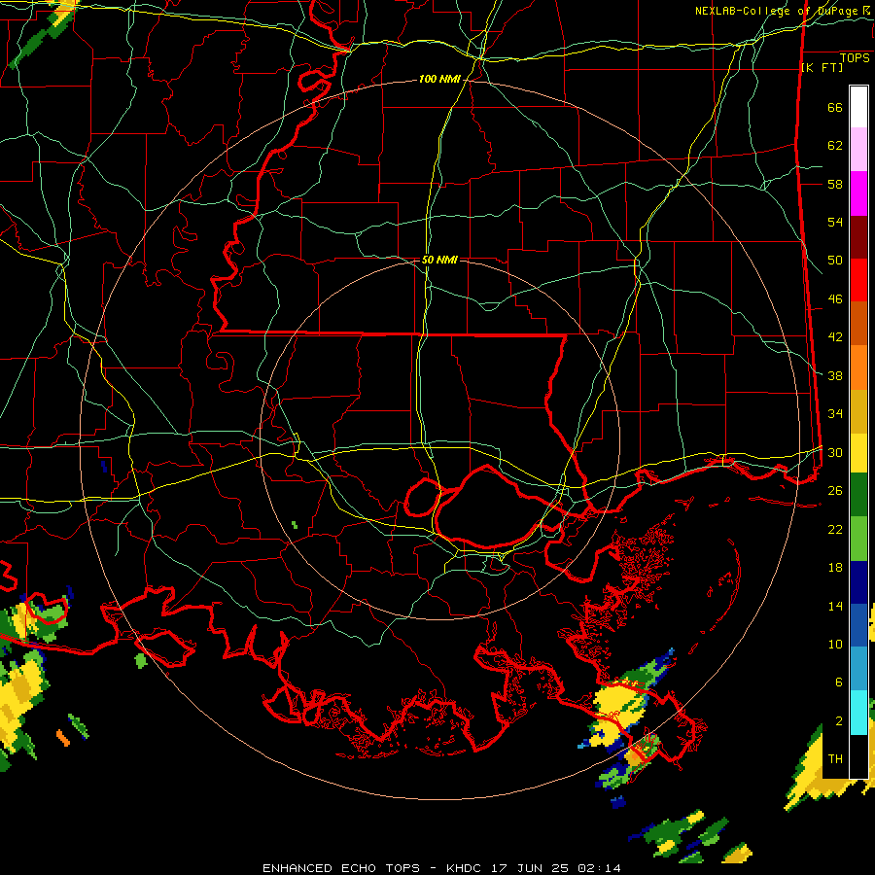Click the '50' legend value

835,261
